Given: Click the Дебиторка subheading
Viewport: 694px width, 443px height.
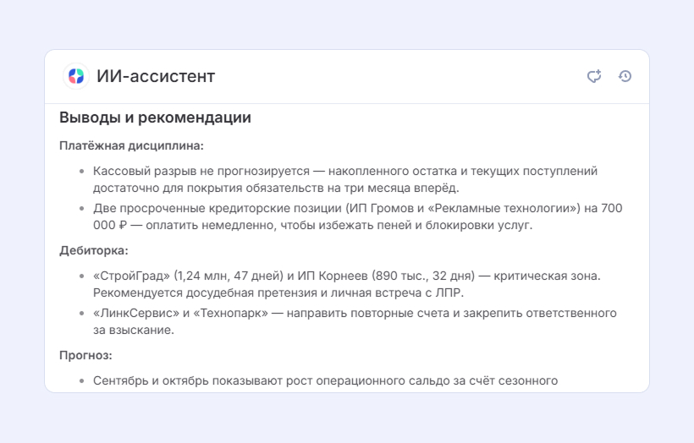Looking at the screenshot, I should pyautogui.click(x=94, y=251).
